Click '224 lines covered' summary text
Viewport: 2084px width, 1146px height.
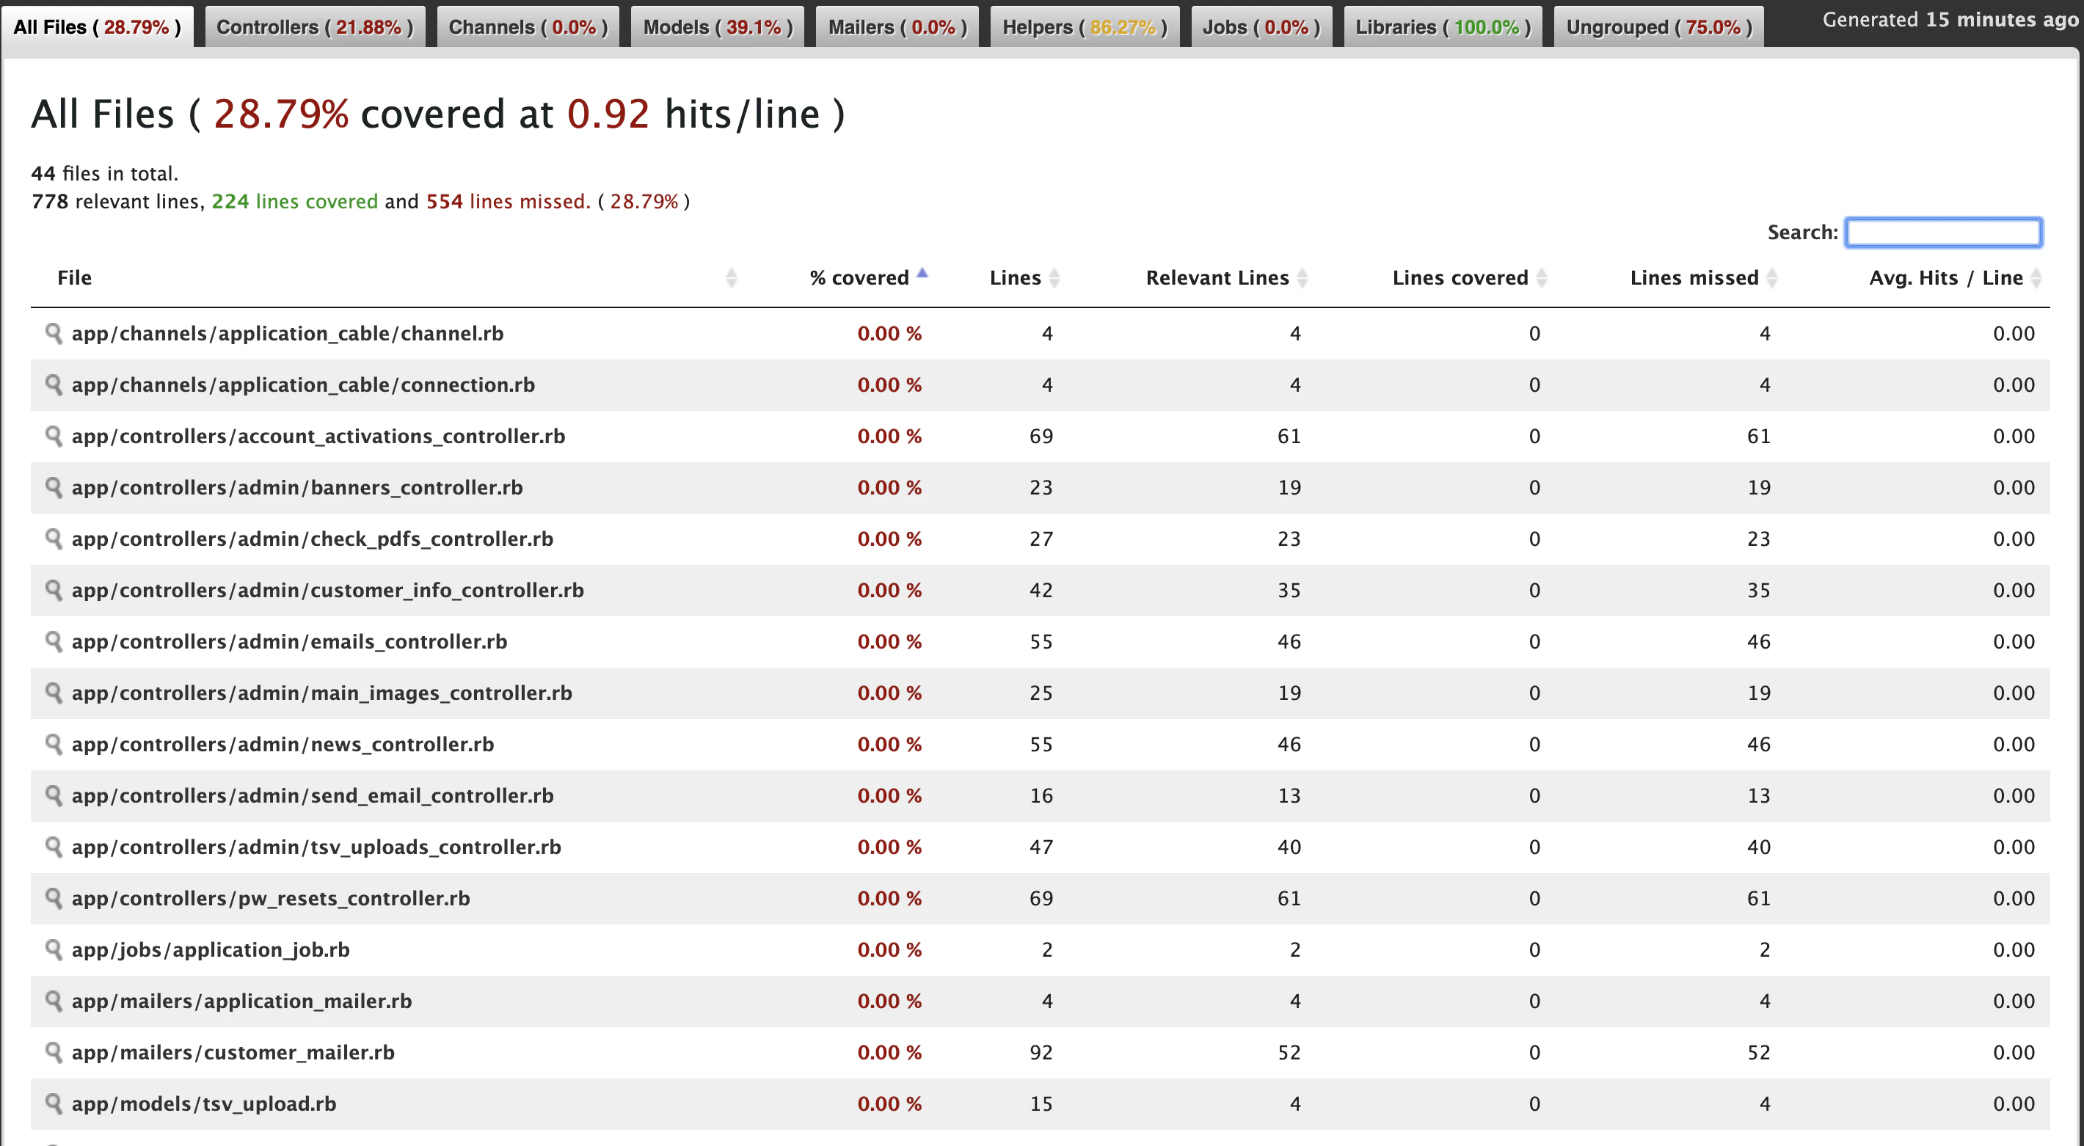(x=294, y=201)
